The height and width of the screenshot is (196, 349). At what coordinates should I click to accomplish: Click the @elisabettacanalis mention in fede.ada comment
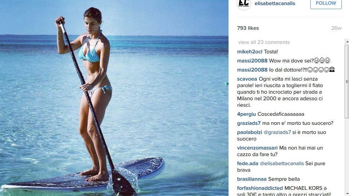(x=282, y=164)
